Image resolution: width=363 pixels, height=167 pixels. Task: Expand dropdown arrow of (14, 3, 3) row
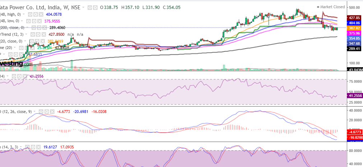pos(21,147)
